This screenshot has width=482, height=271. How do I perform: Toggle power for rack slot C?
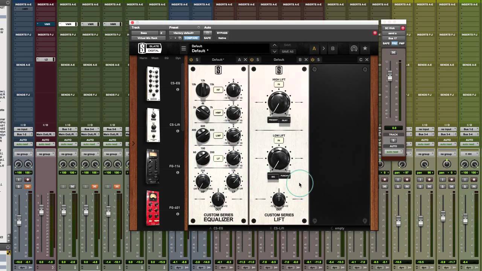tap(313, 59)
